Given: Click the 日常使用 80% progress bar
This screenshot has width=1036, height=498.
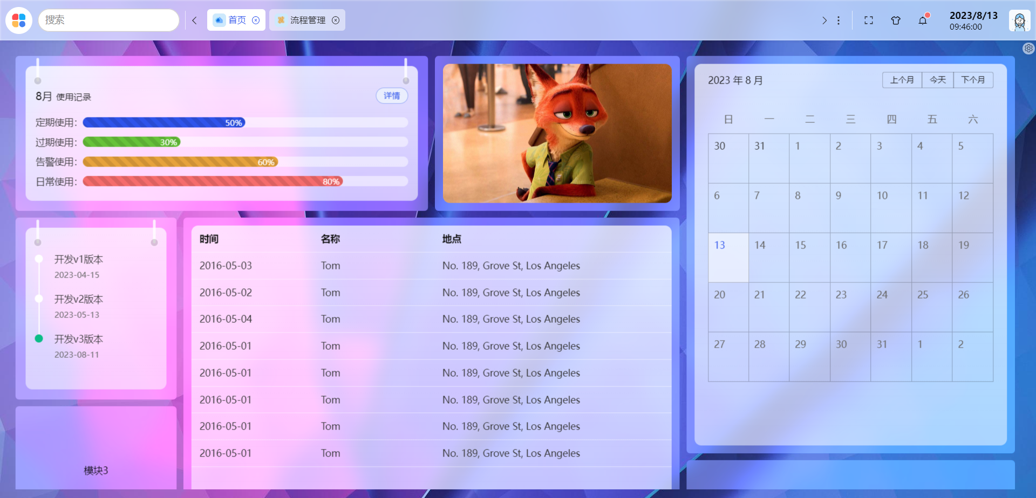Looking at the screenshot, I should point(246,182).
